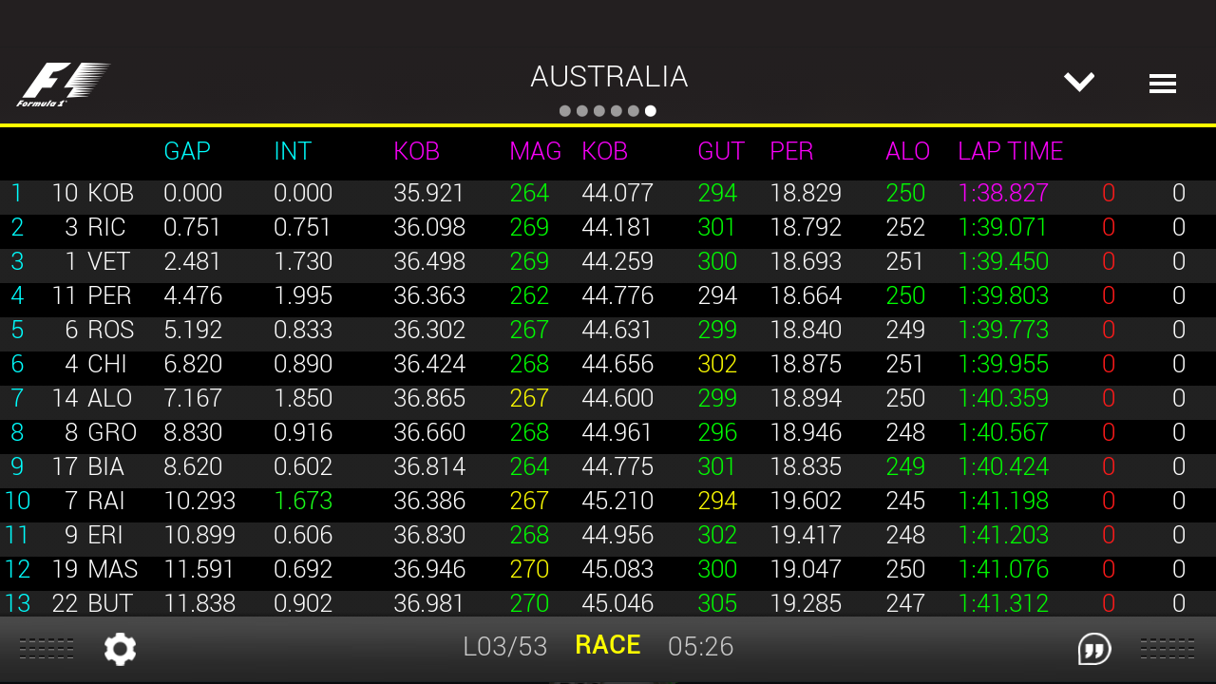
Task: Open the settings gear
Action: point(119,648)
